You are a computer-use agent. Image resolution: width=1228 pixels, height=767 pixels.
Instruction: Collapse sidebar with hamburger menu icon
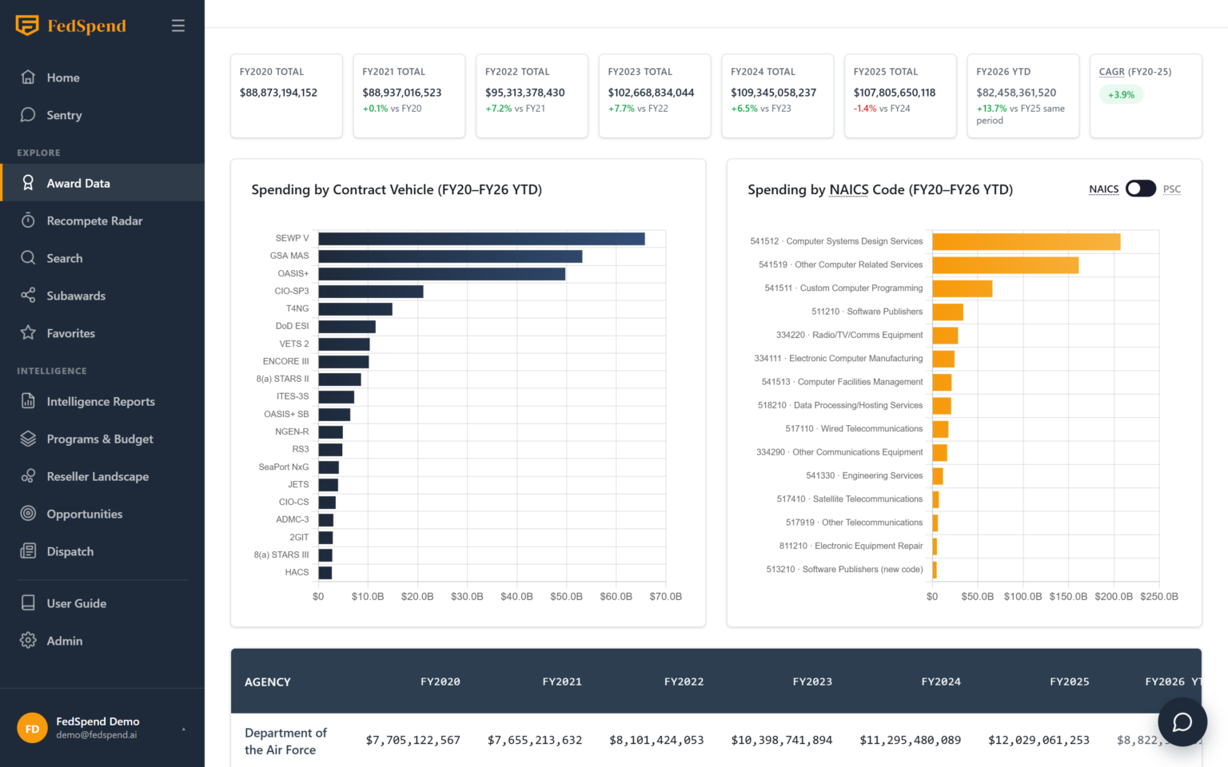(x=178, y=26)
